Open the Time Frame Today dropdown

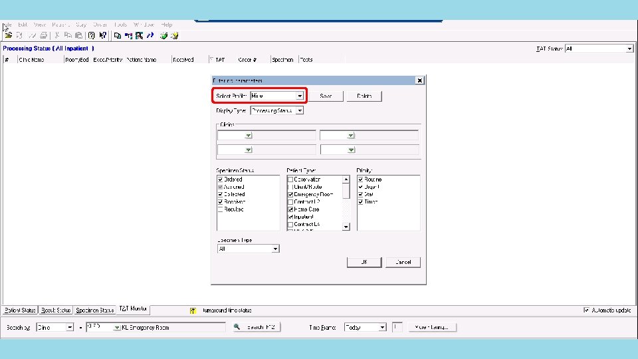pyautogui.click(x=383, y=327)
